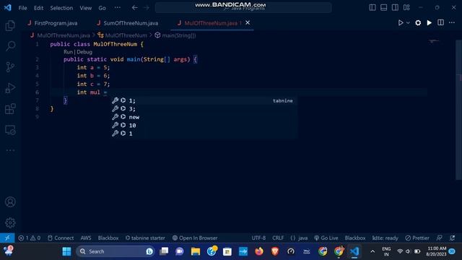This screenshot has height=260, width=462.
Task: Open the File menu
Action: point(22,8)
